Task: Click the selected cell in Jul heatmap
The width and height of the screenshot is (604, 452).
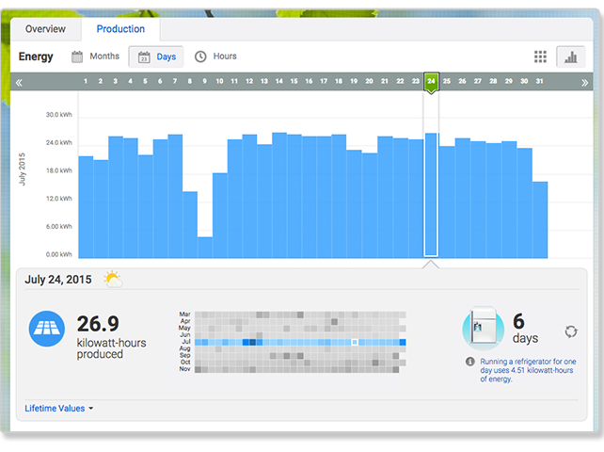Action: point(355,342)
